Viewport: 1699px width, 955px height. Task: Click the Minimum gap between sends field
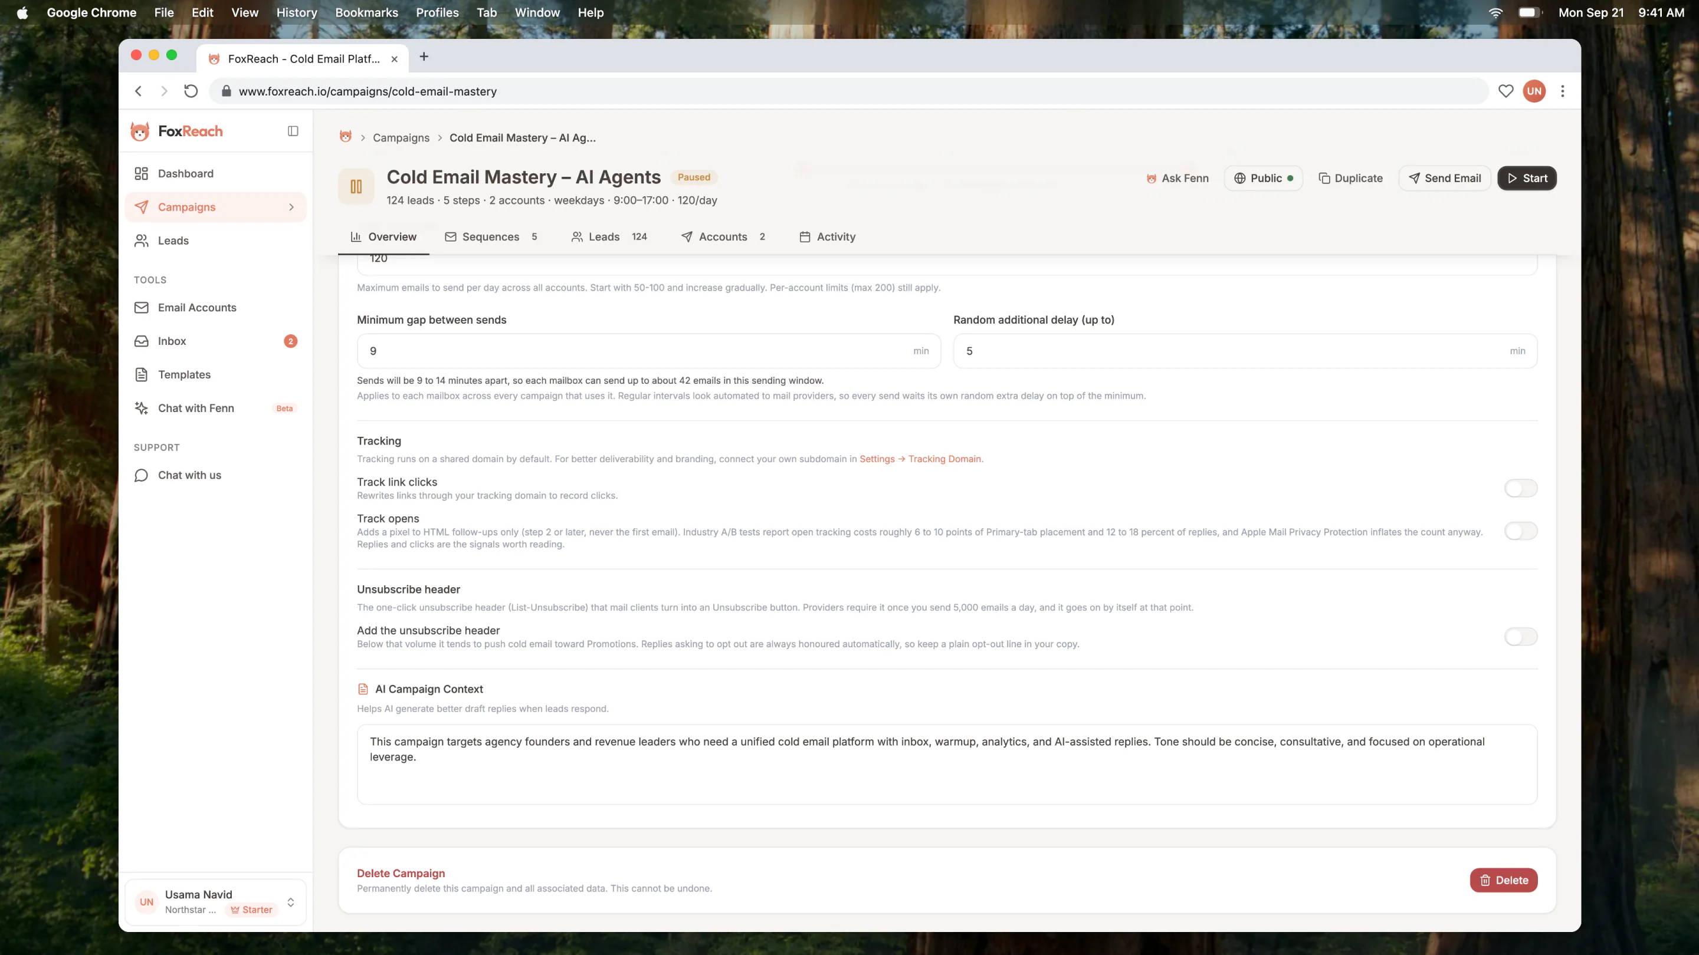click(x=649, y=351)
